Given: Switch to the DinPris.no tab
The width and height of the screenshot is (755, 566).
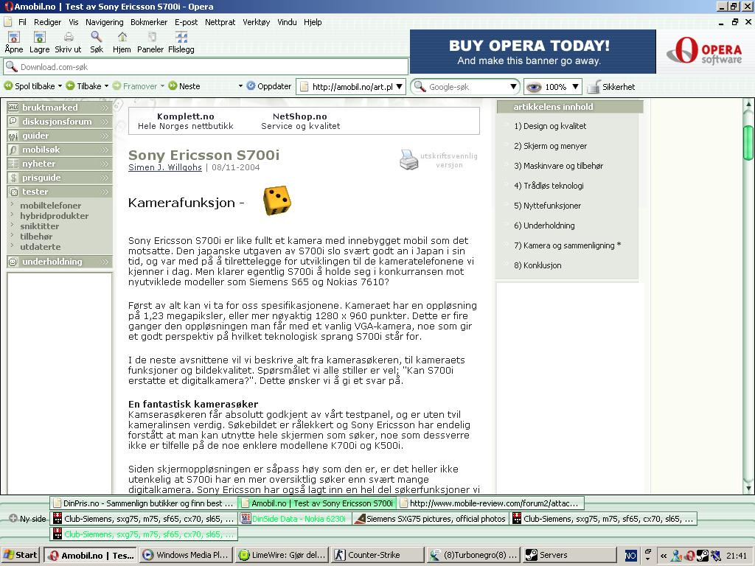Looking at the screenshot, I should point(144,503).
